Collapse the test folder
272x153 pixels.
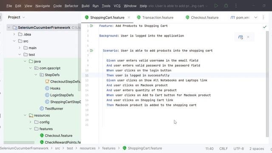click(x=20, y=55)
